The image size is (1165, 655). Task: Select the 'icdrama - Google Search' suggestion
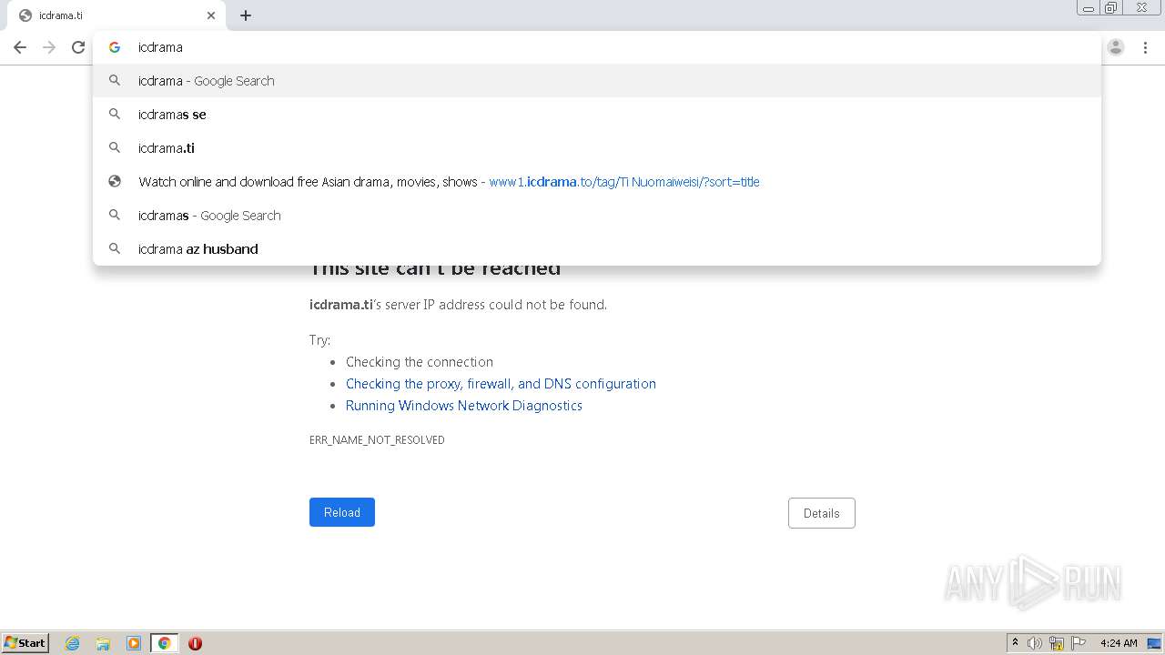pyautogui.click(x=596, y=81)
